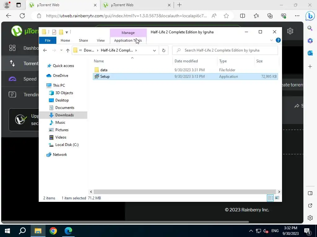
Task: Switch to Home ribbon tab
Action: click(x=65, y=40)
